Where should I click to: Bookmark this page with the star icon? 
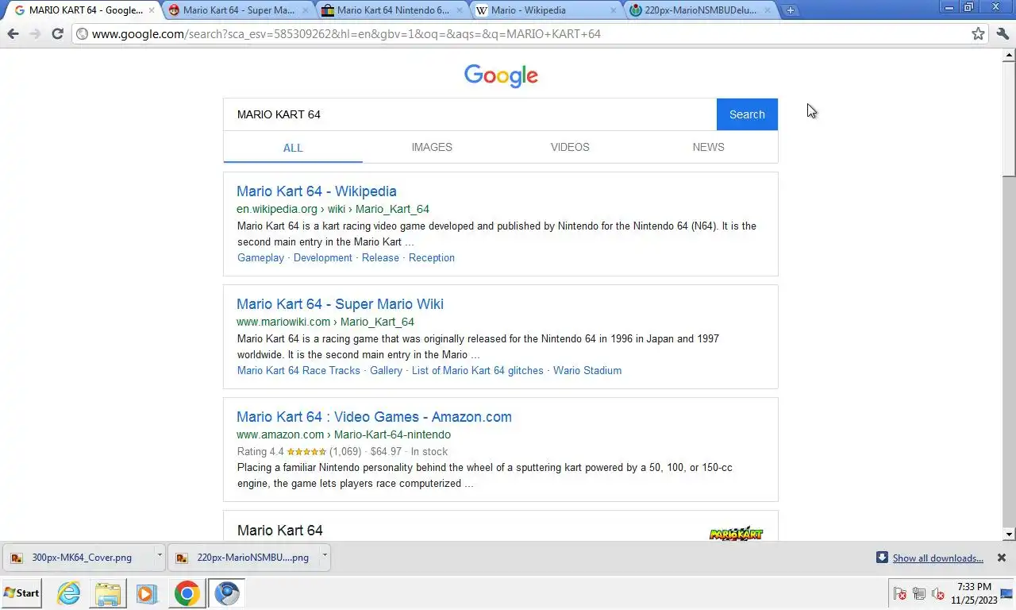(x=979, y=33)
